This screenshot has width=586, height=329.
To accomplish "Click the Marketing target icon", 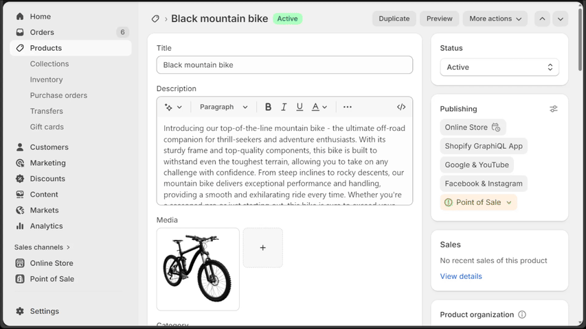I will [20, 163].
